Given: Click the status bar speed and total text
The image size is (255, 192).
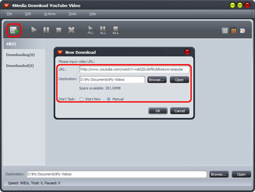Looking at the screenshot, I should coord(34,183).
